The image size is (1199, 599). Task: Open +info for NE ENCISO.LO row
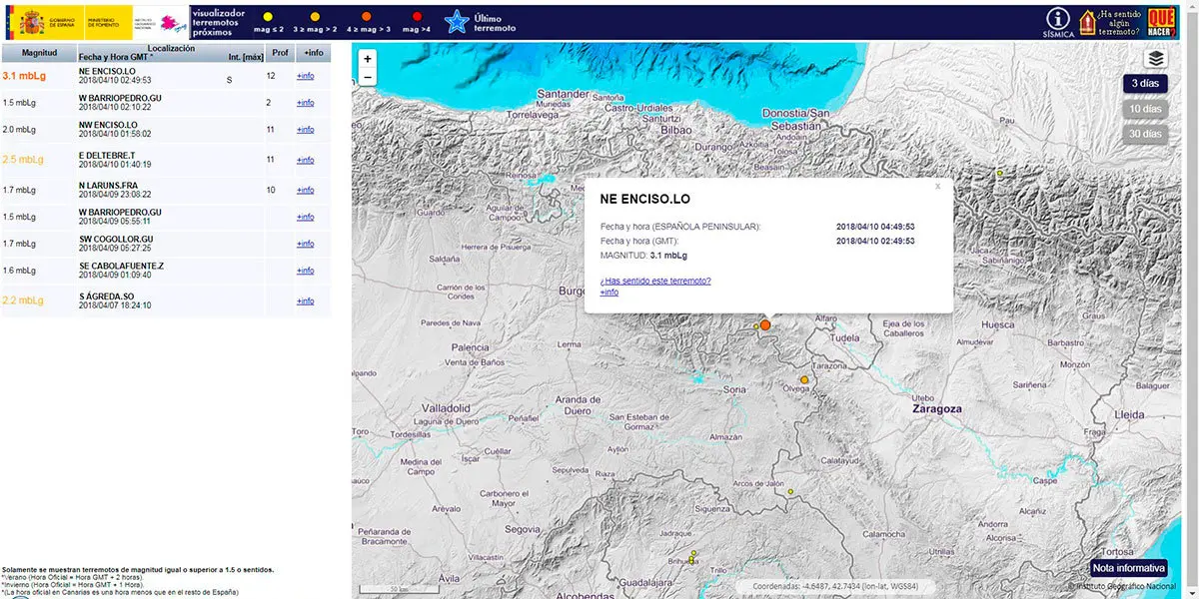click(x=306, y=76)
